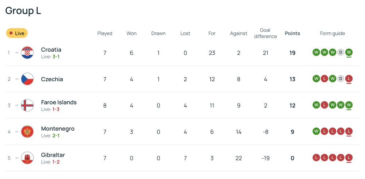365x179 pixels.
Task: Sort table by Points column header
Action: 292,33
